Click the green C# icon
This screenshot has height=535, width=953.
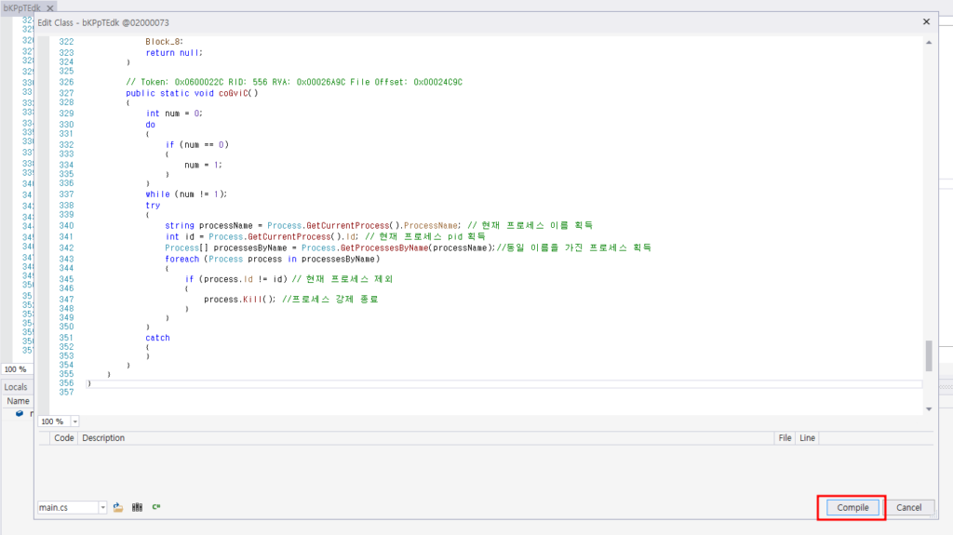click(156, 507)
